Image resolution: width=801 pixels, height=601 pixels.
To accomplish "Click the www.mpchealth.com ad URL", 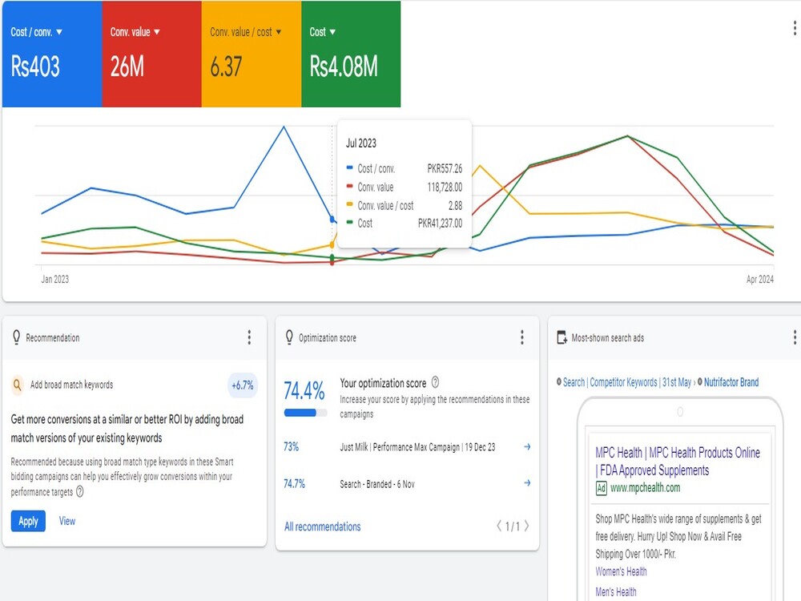I will tap(645, 487).
